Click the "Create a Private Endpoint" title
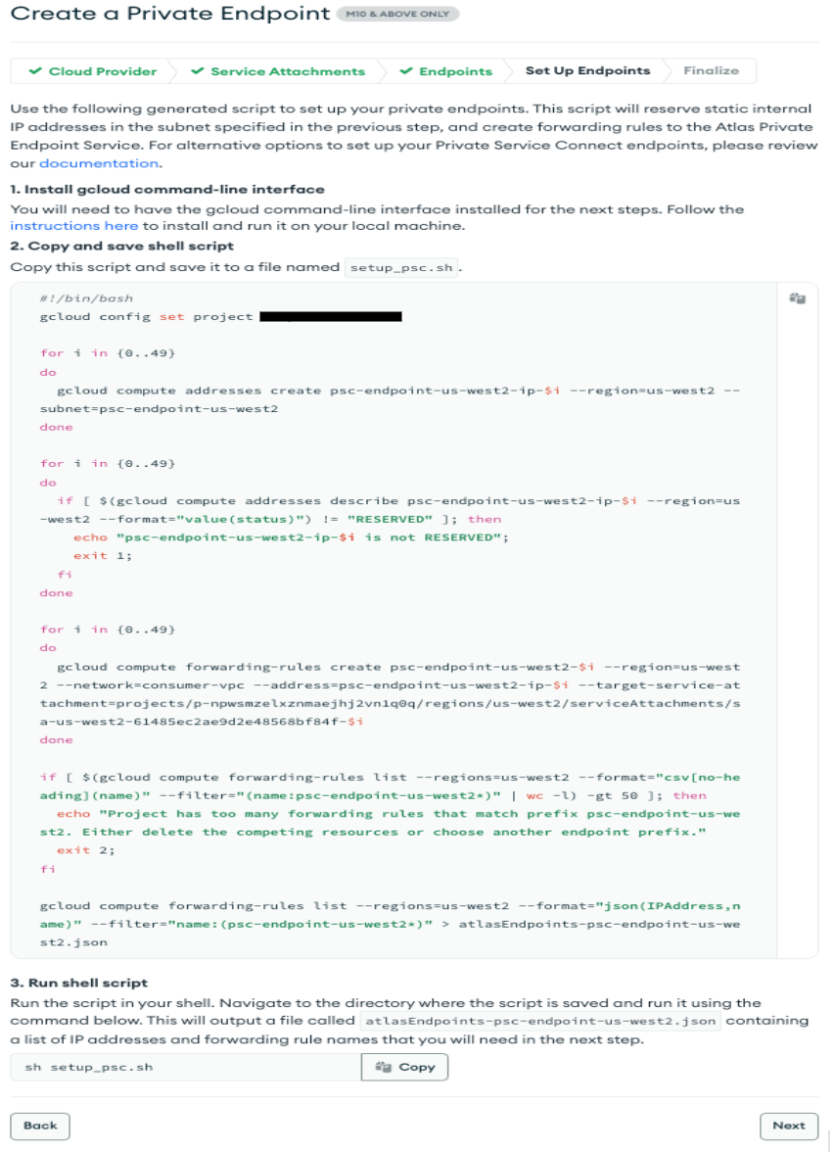Viewport: 834px width, 1152px height. 170,14
